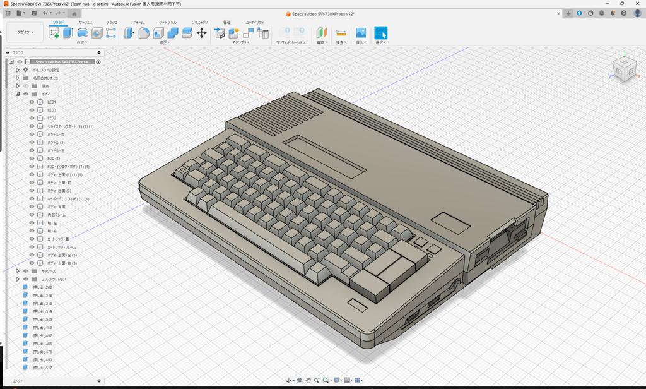The image size is (646, 389).
Task: Open the スケッチを作成 (Create Sketch) tool
Action: pyautogui.click(x=52, y=33)
